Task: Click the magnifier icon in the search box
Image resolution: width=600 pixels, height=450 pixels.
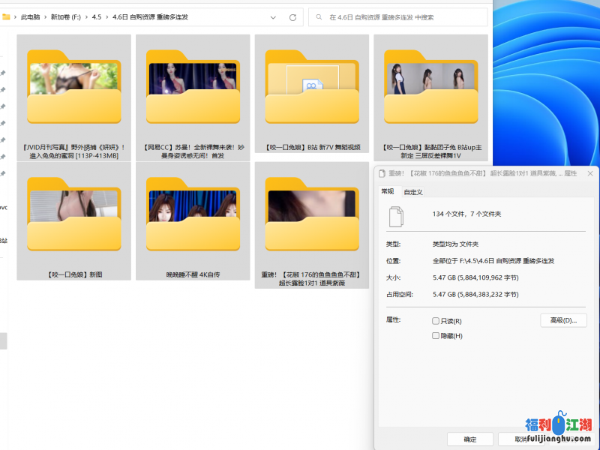Action: point(319,16)
